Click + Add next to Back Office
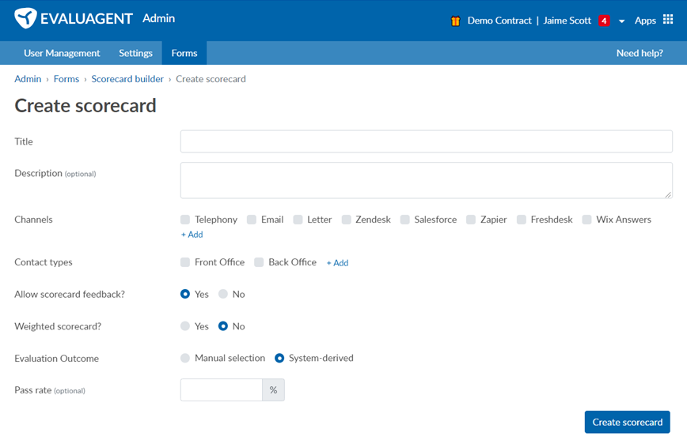This screenshot has height=440, width=687. click(x=337, y=263)
